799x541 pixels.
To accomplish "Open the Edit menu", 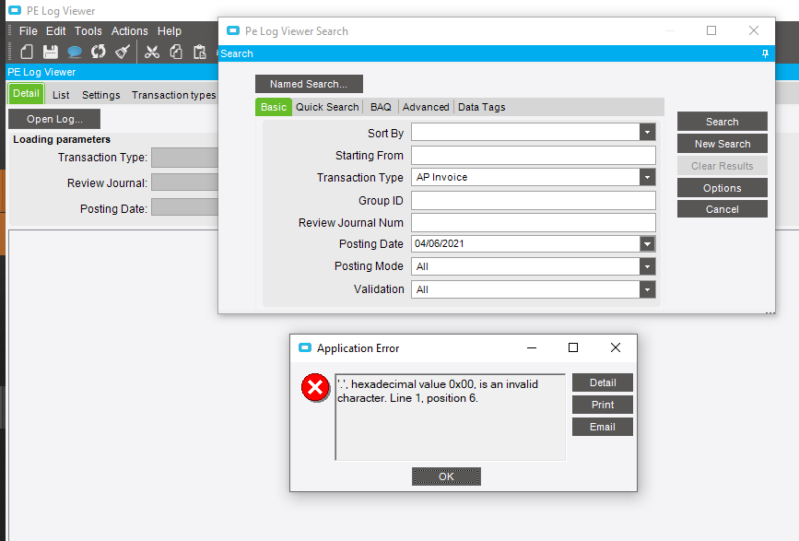I will (55, 31).
